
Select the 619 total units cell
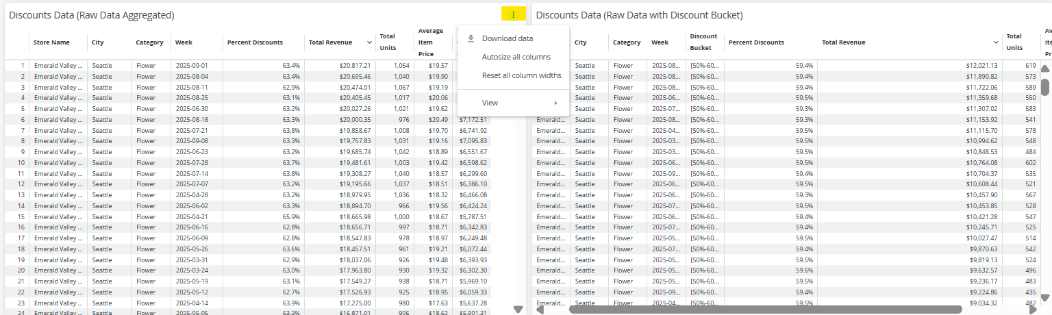(1020, 66)
